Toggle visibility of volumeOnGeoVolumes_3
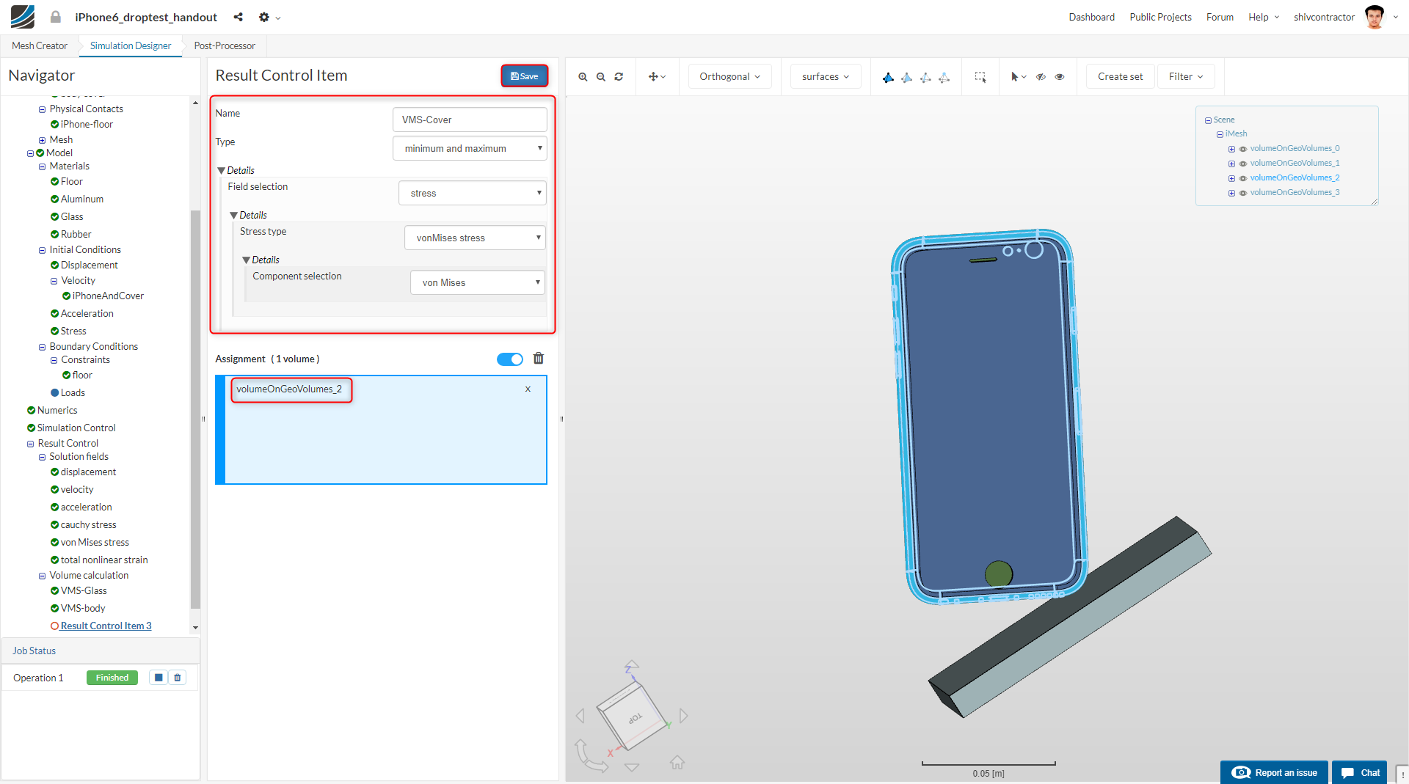The width and height of the screenshot is (1409, 784). tap(1243, 193)
